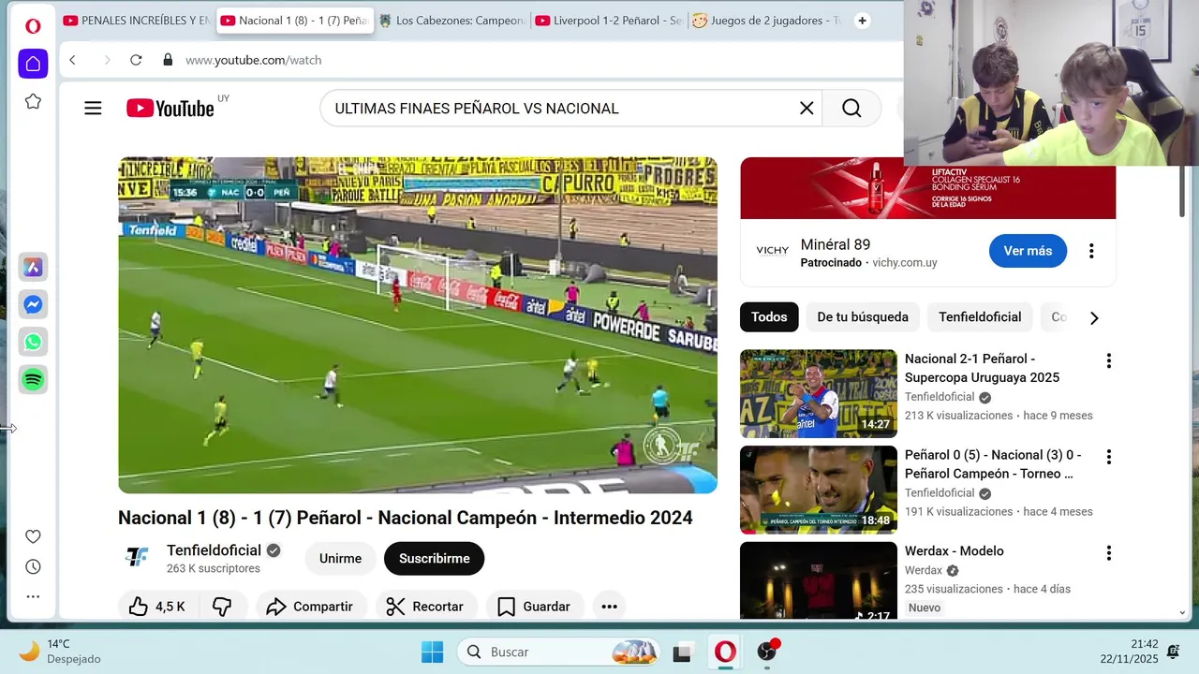Click the Suscribirme button
The width and height of the screenshot is (1199, 674).
pos(435,559)
